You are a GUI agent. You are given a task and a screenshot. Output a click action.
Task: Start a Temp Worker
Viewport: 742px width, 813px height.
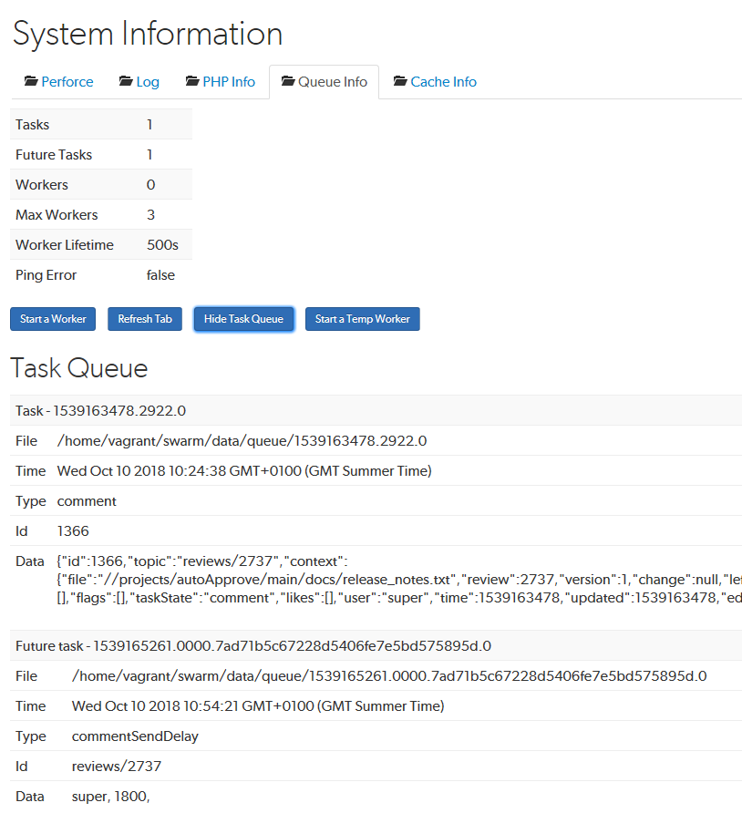tap(363, 319)
